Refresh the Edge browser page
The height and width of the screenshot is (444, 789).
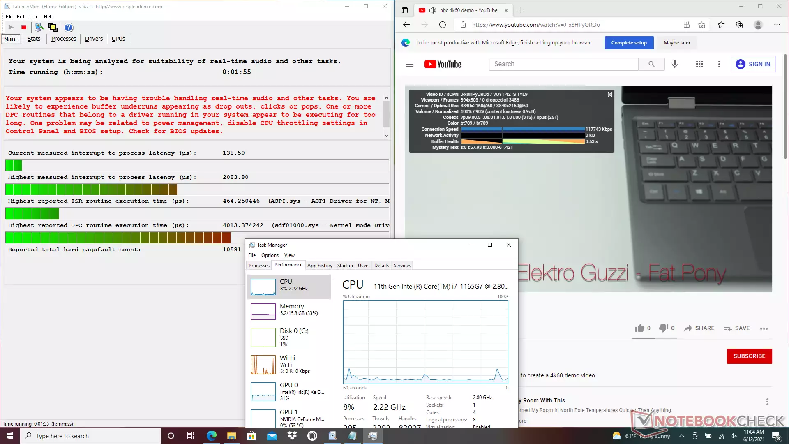[x=443, y=25]
